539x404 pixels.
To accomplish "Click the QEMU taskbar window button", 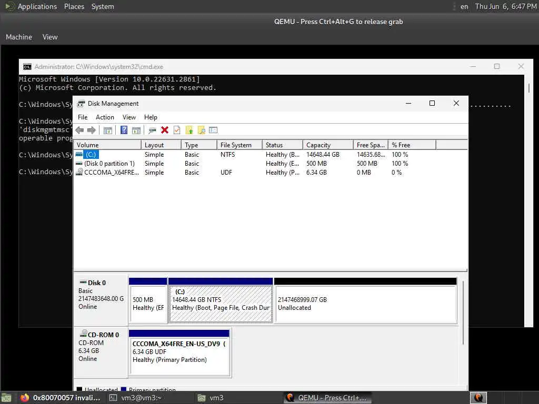I will click(x=326, y=398).
